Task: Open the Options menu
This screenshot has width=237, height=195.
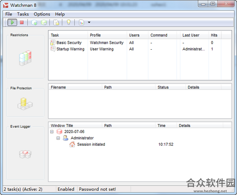Action: [42, 14]
